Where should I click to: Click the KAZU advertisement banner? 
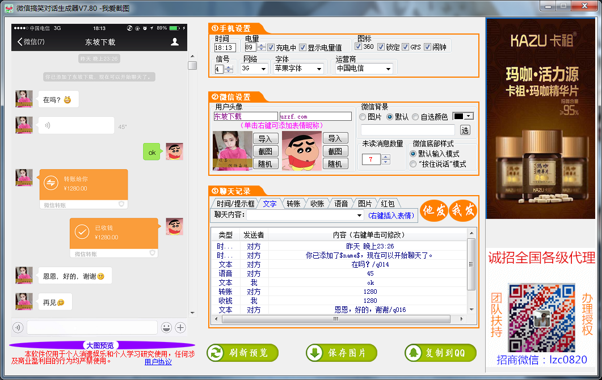click(x=541, y=119)
